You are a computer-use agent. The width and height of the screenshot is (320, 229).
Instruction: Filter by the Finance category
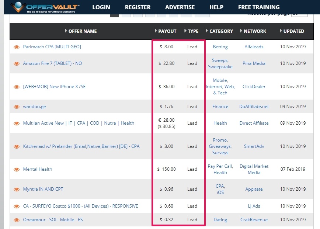click(220, 107)
